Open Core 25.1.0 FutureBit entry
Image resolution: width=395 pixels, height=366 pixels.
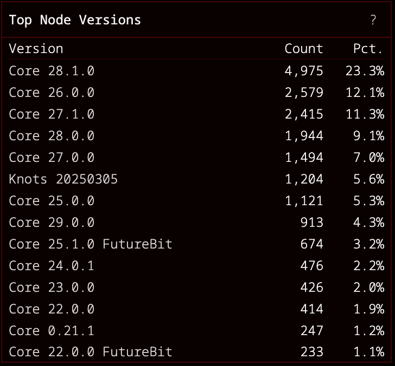[90, 244]
